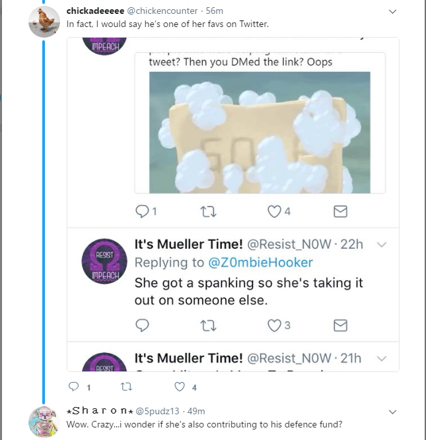The height and width of the screenshot is (440, 426).
Task: Open chickadeeeee's chicken profile avatar
Action: click(44, 21)
